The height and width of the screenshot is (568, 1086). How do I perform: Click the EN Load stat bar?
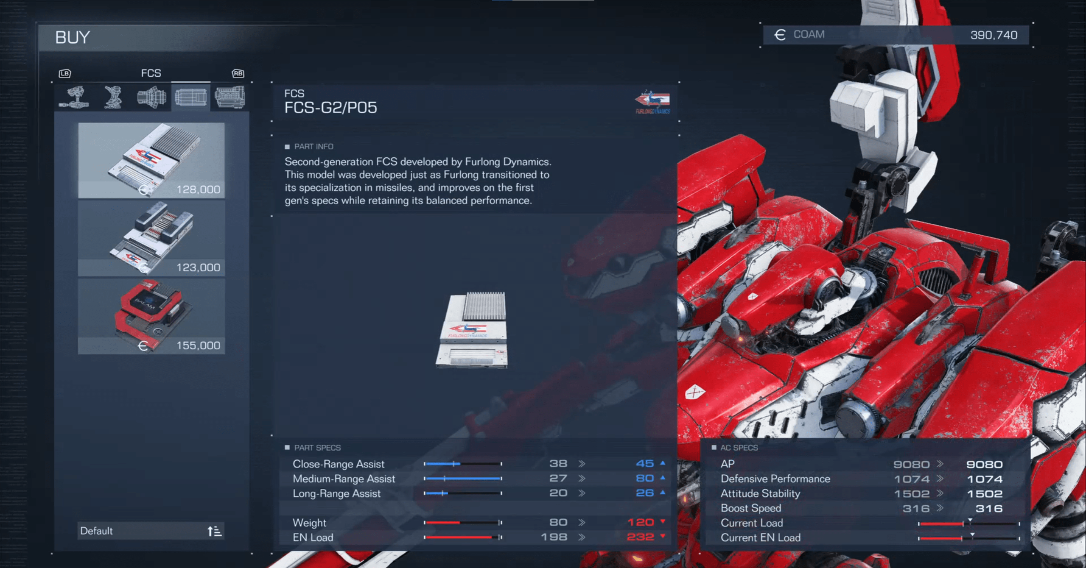(x=463, y=537)
